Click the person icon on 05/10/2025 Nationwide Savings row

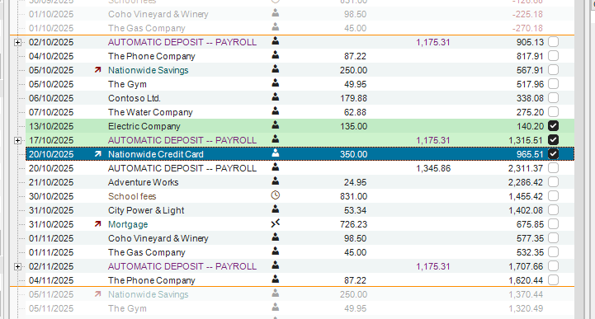276,69
